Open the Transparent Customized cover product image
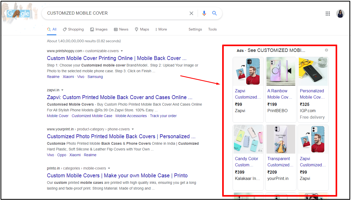 click(x=281, y=139)
